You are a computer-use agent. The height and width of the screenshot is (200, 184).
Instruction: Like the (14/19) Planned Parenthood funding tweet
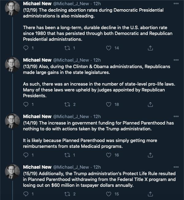(108, 155)
